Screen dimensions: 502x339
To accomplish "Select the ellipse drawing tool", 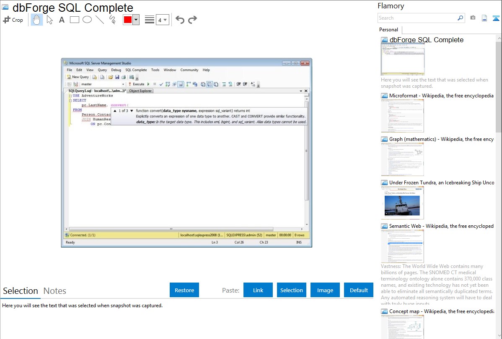I will coord(87,20).
